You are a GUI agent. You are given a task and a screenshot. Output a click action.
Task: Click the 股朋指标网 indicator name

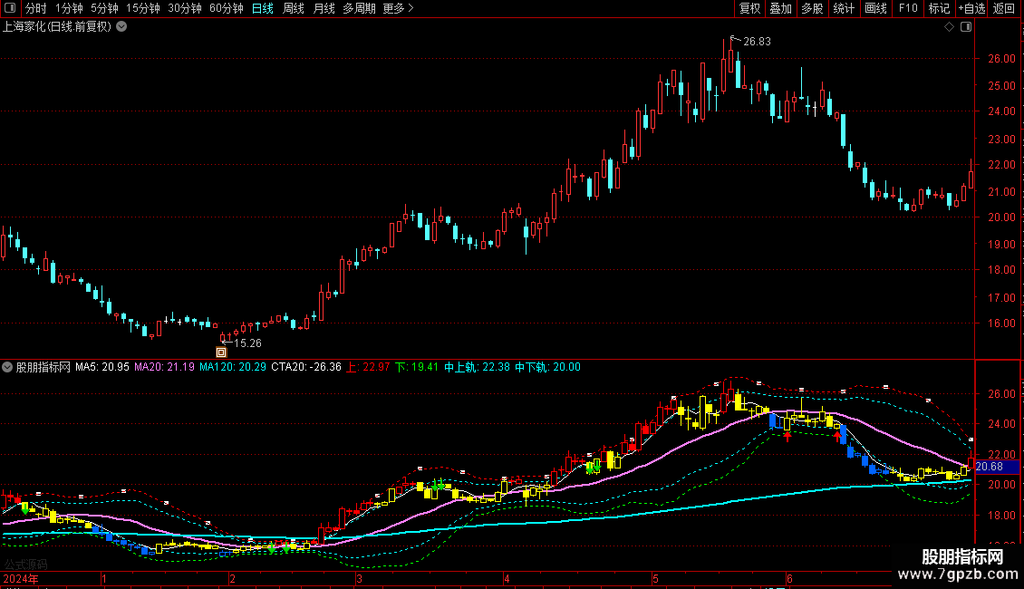(x=43, y=367)
